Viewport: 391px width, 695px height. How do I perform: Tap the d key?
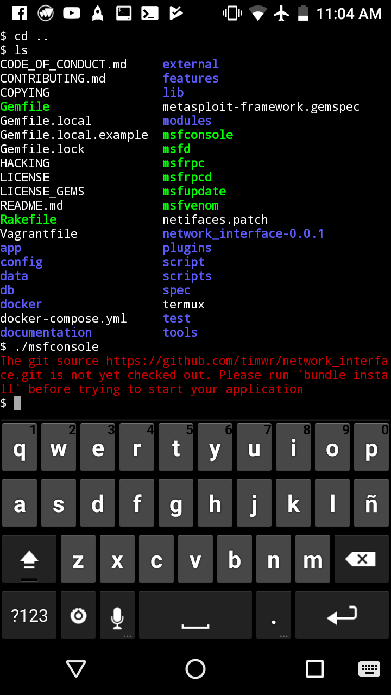coord(98,503)
